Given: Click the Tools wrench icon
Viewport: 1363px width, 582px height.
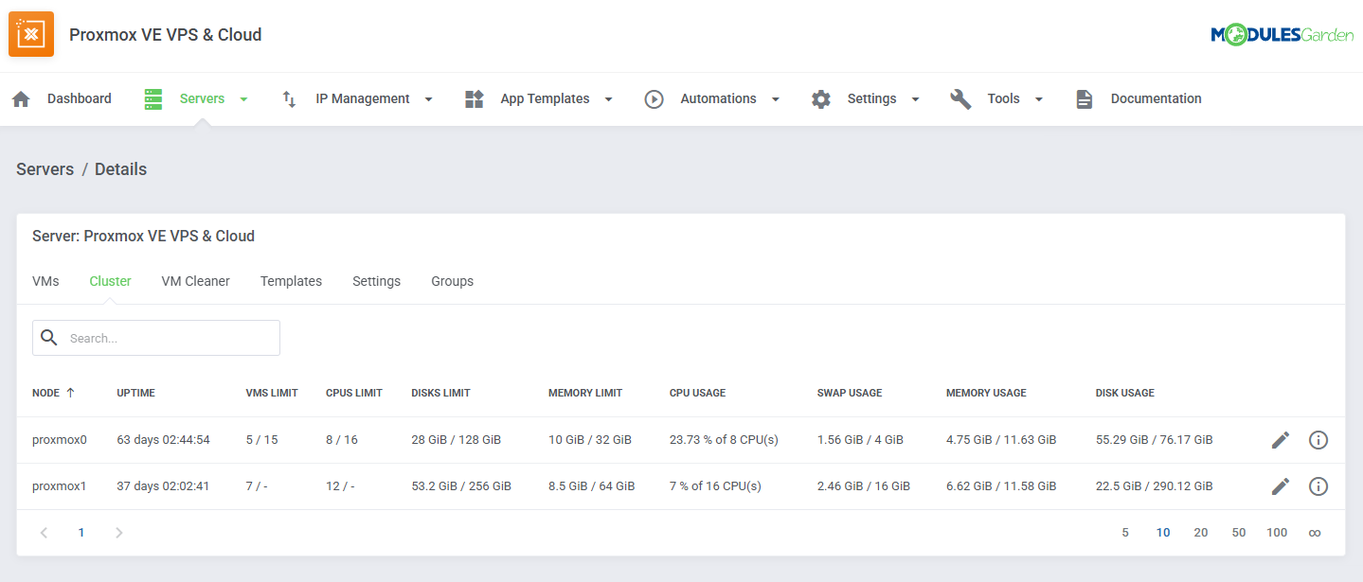Looking at the screenshot, I should pyautogui.click(x=960, y=99).
